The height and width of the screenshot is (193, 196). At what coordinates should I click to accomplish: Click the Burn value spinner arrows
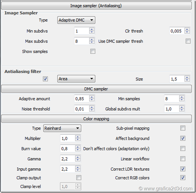78,149
